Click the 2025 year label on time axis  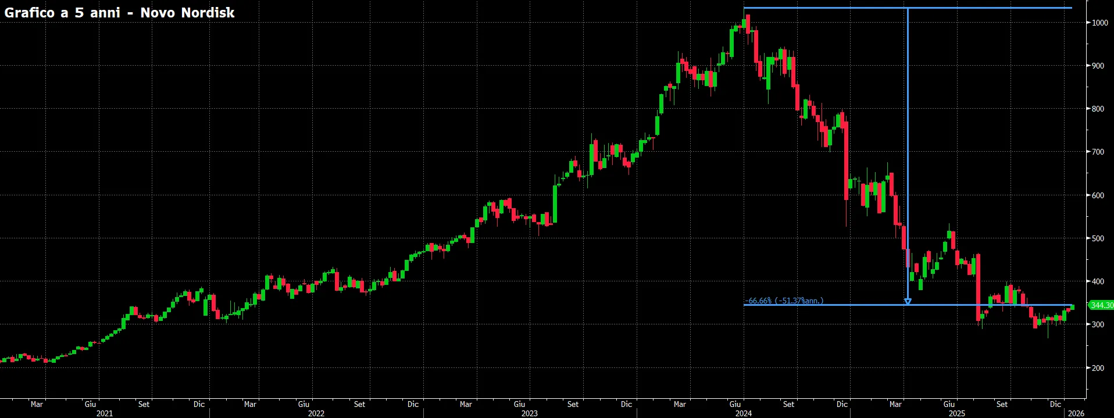(957, 413)
